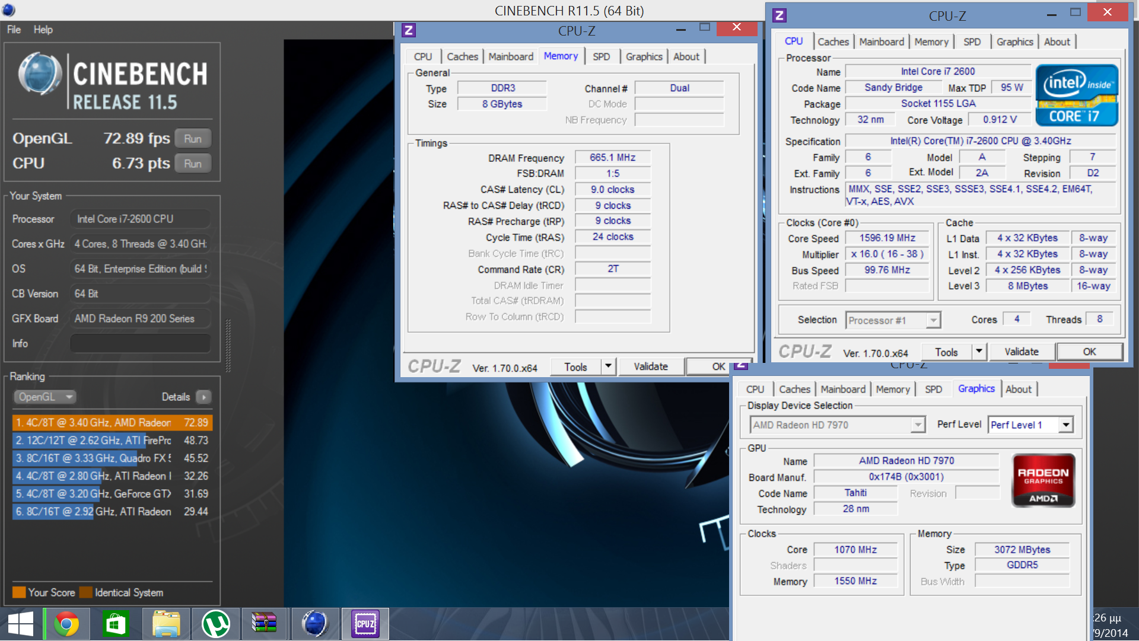The height and width of the screenshot is (641, 1139).
Task: Click the Identical System legend swatch
Action: point(85,592)
